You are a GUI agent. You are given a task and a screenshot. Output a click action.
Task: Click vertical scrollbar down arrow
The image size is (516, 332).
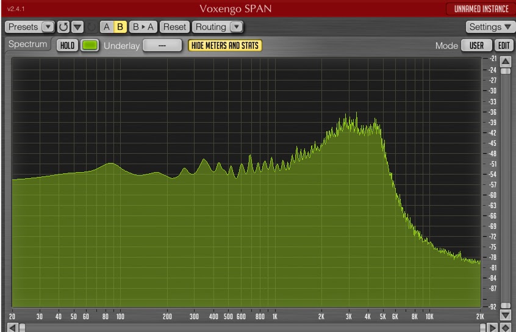tap(506, 315)
